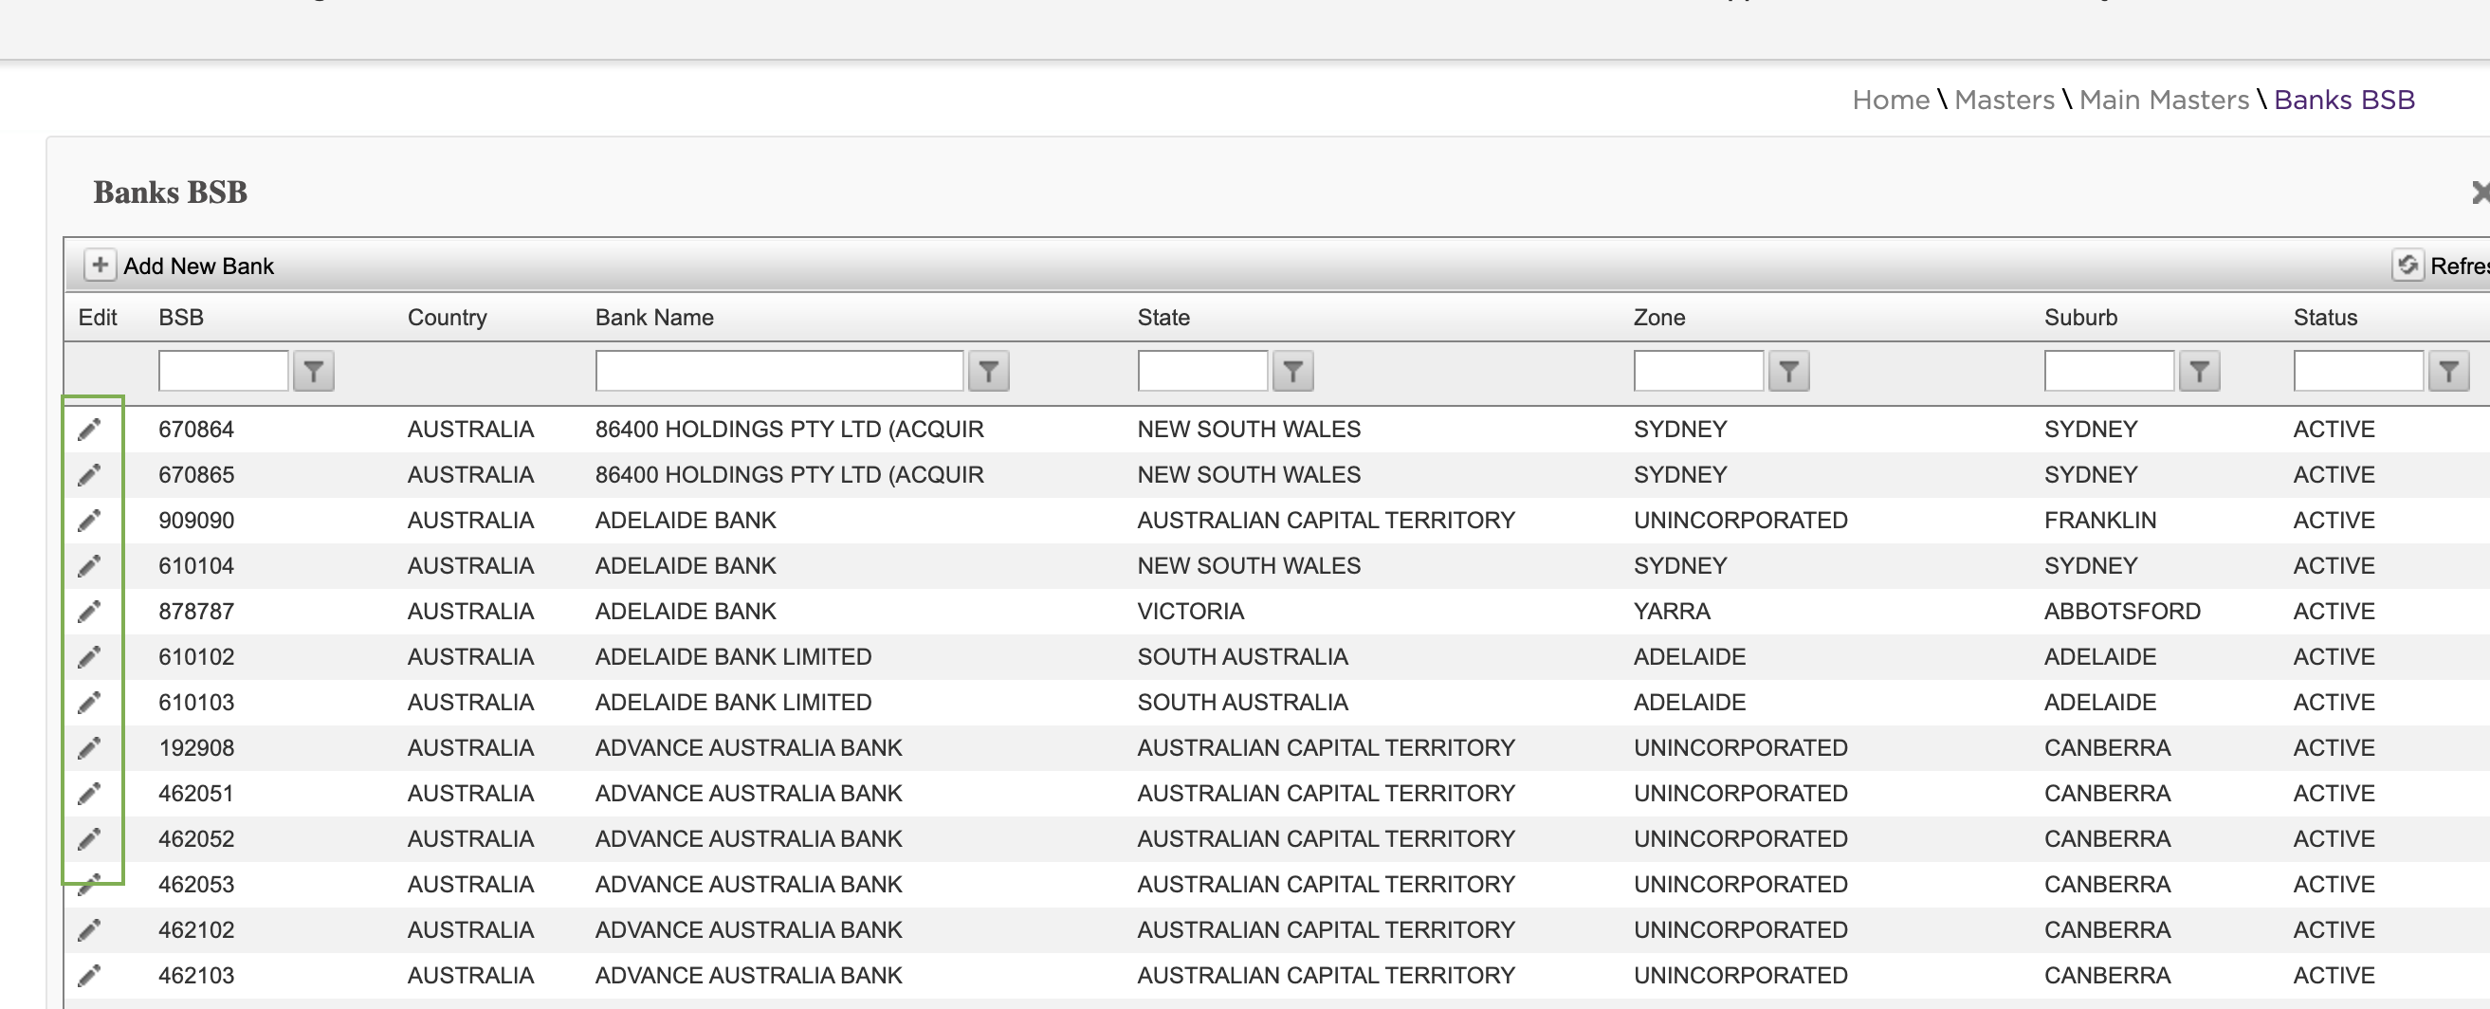Viewport: 2490px width, 1009px height.
Task: Select the FRANKLIN suburb cell
Action: point(2099,520)
